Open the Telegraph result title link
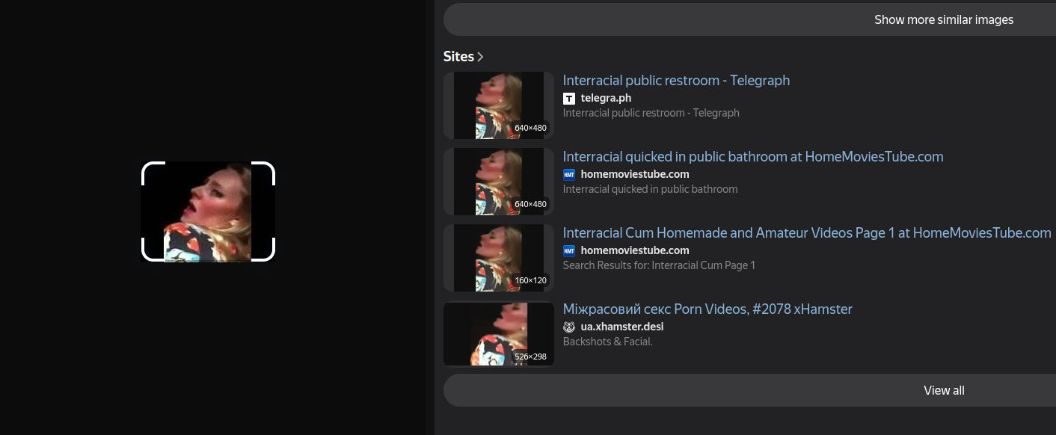This screenshot has height=435, width=1056. 676,80
